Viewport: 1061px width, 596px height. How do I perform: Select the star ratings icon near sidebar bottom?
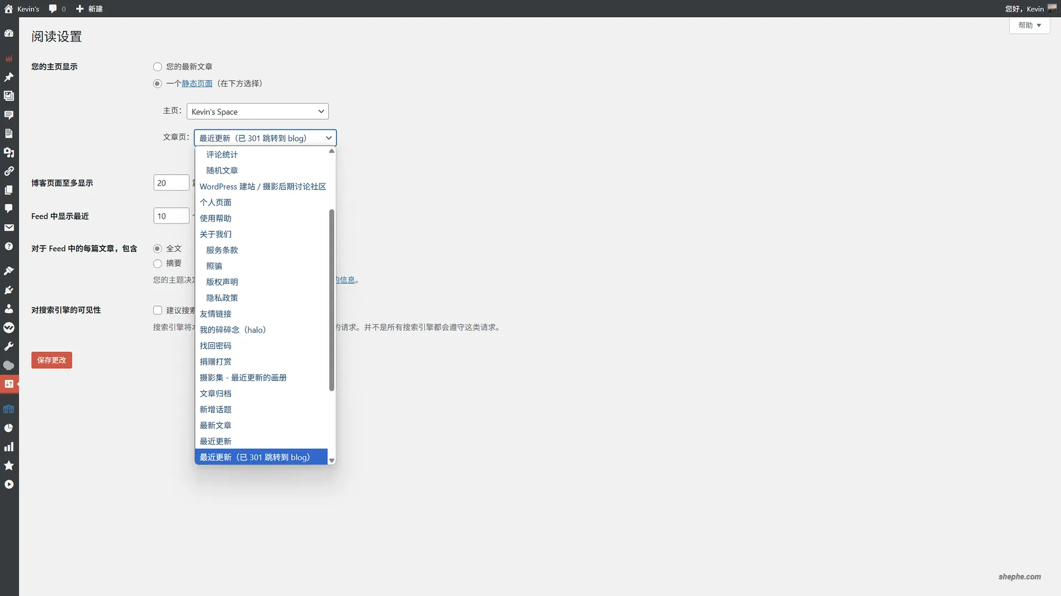coord(9,466)
